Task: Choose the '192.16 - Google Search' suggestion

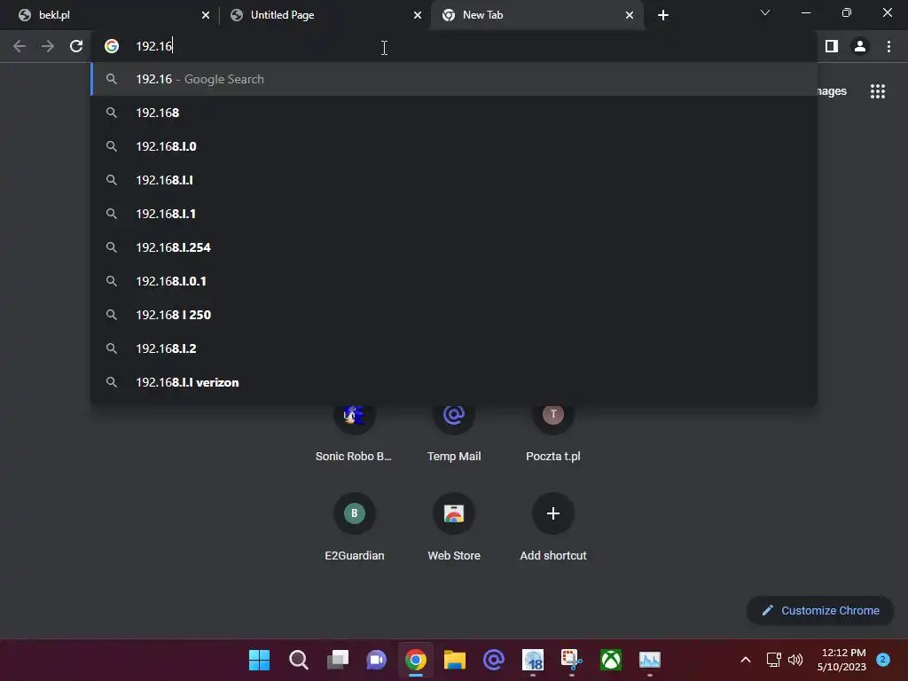Action: click(454, 79)
